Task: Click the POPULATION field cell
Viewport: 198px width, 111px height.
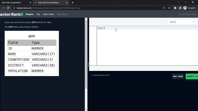Action: pos(19,71)
